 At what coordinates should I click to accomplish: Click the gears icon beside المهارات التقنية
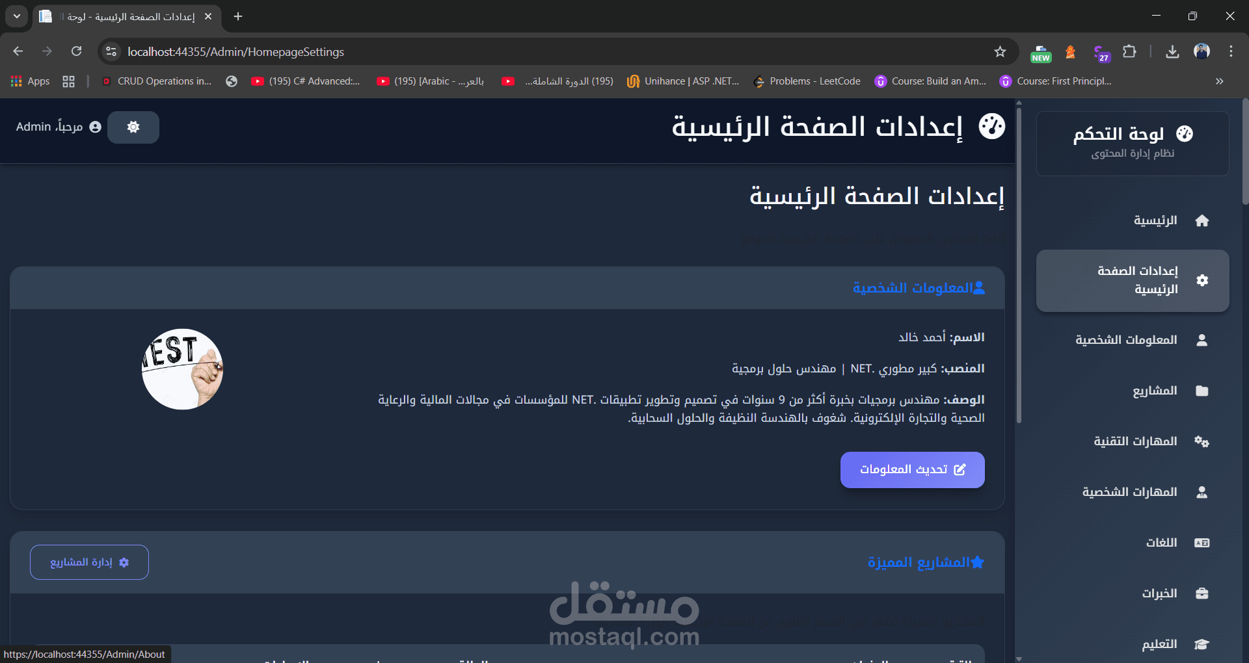click(x=1202, y=441)
